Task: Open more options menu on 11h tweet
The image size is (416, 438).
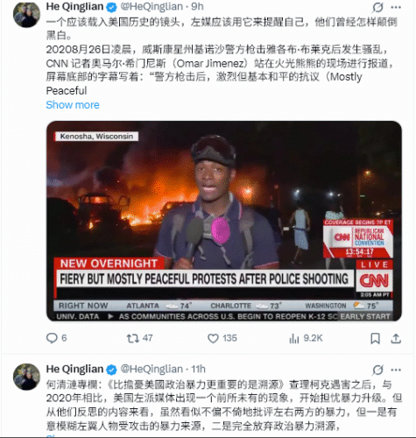Action: point(396,370)
